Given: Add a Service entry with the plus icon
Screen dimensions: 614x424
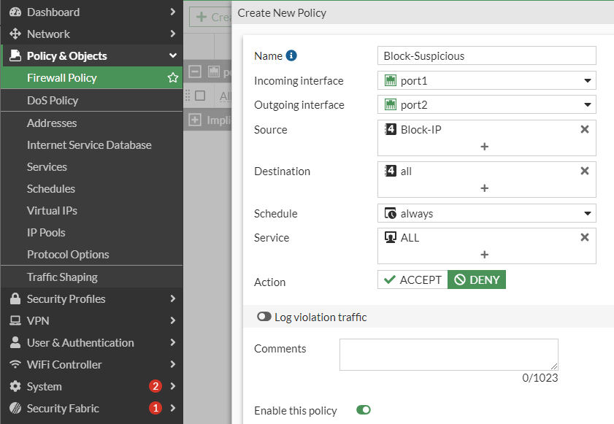Looking at the screenshot, I should point(484,255).
